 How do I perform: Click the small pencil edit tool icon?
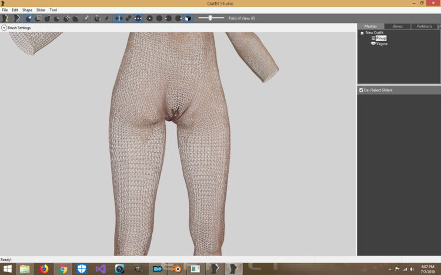pos(106,18)
